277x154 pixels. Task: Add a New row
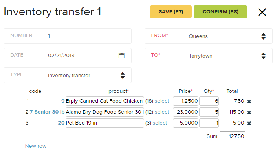[x=36, y=146]
